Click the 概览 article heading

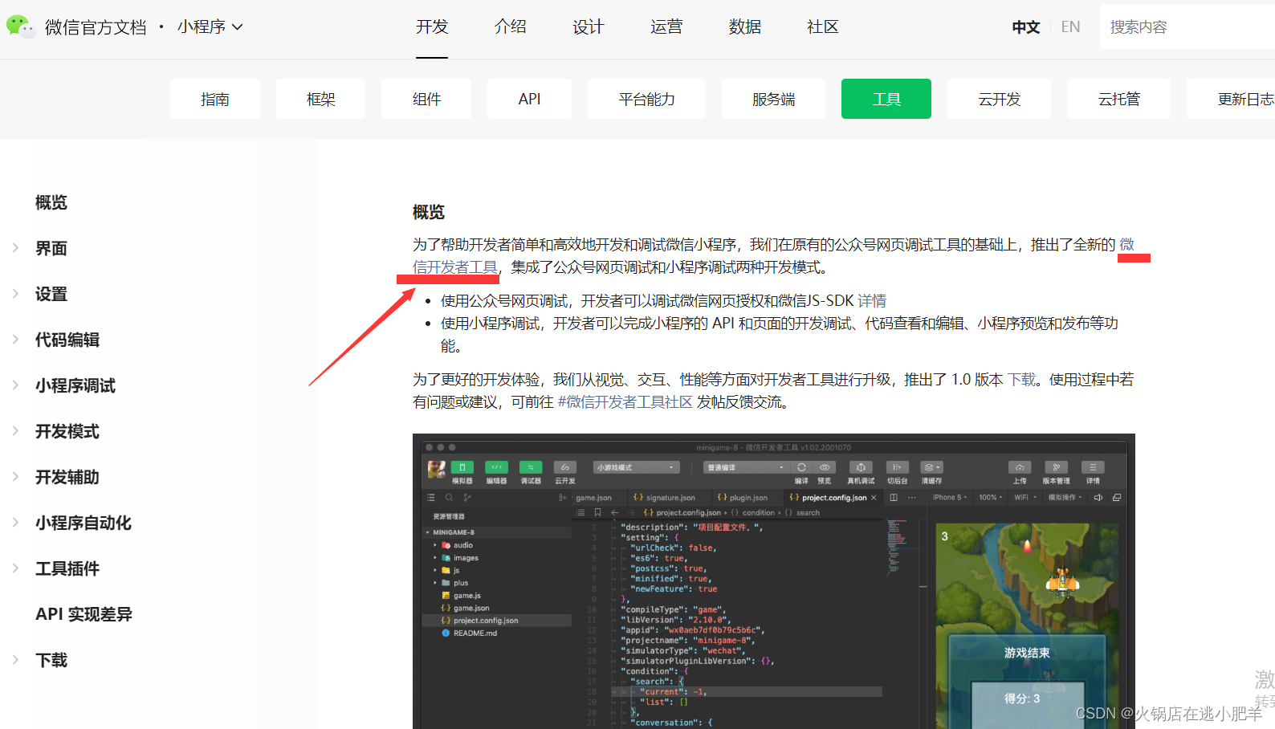point(429,212)
